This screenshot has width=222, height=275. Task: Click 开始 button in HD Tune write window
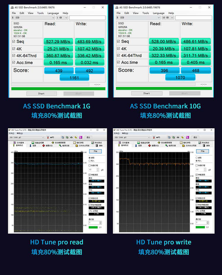(203, 151)
